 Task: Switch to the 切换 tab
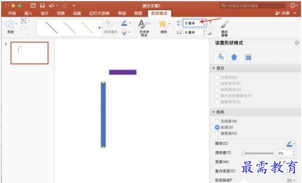click(60, 13)
